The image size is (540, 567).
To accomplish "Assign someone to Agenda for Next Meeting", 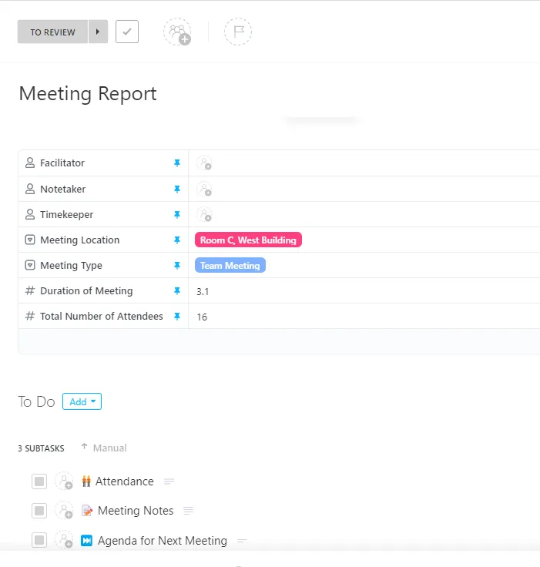I will [64, 540].
